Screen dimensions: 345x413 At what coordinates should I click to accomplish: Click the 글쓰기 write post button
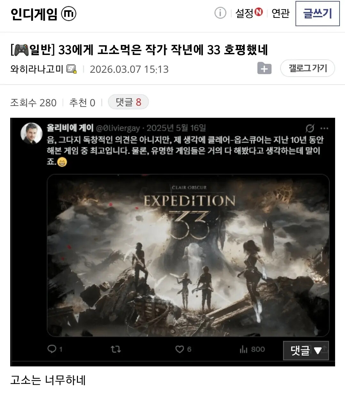pyautogui.click(x=318, y=13)
